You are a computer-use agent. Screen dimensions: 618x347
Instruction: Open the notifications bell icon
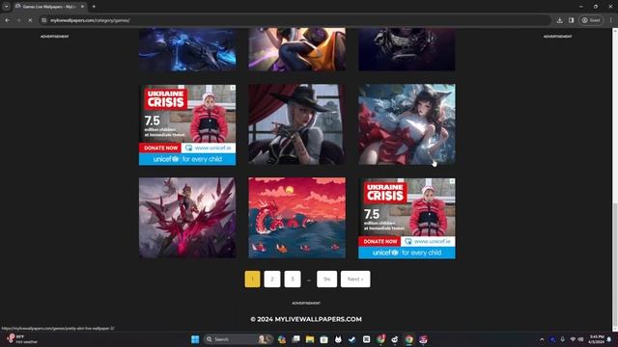pos(609,339)
